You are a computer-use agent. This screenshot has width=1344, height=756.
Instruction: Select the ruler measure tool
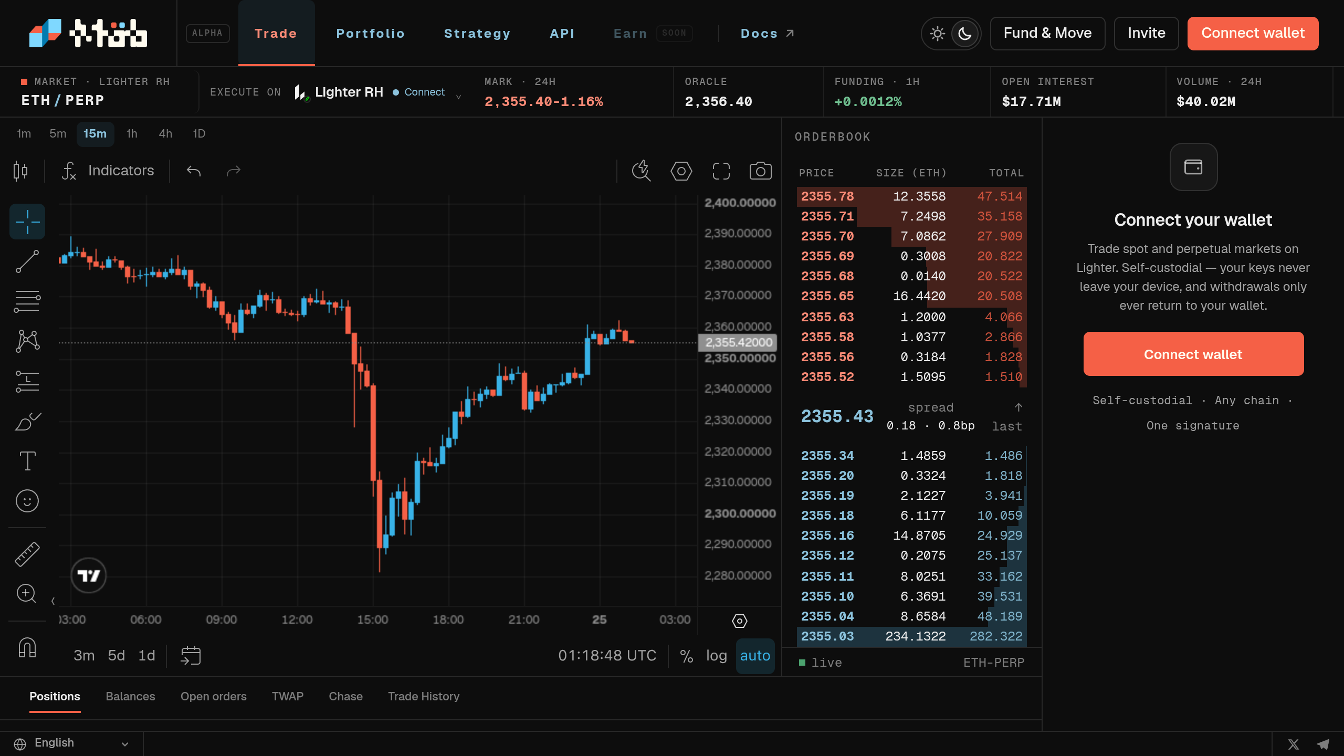27,554
